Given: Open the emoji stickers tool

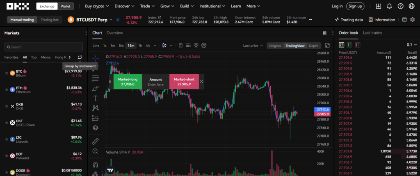Looking at the screenshot, I should [95, 128].
